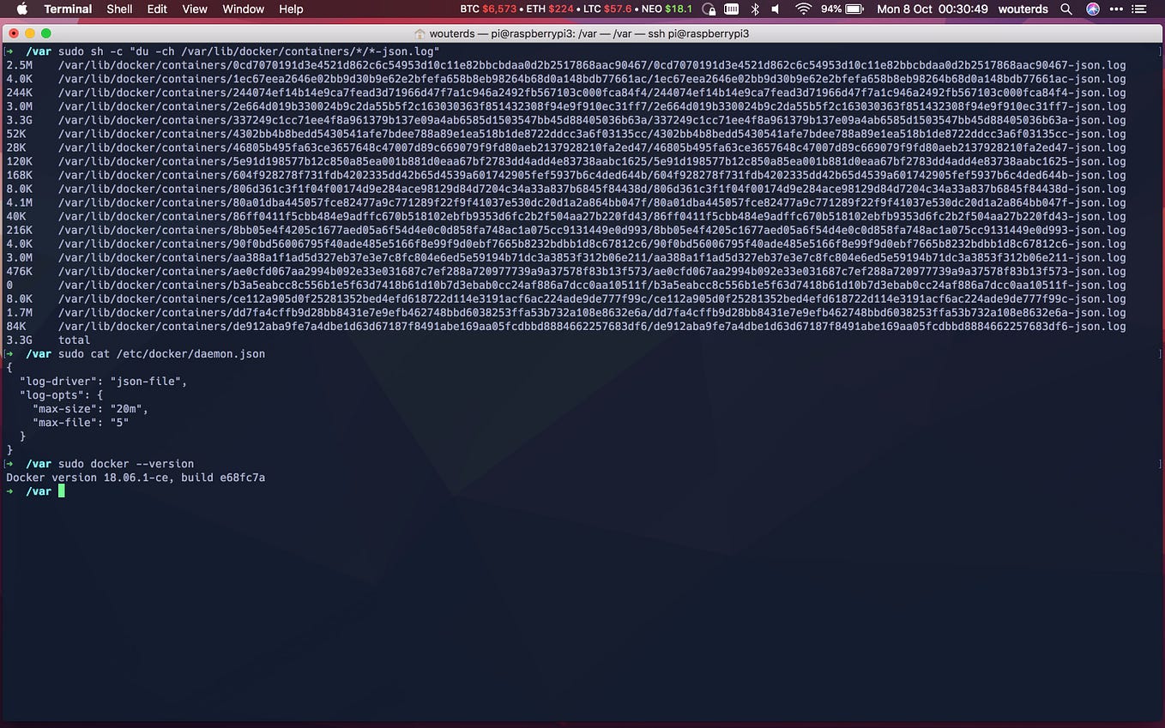This screenshot has height=728, width=1165.
Task: Click the Bluetooth status icon
Action: (754, 9)
